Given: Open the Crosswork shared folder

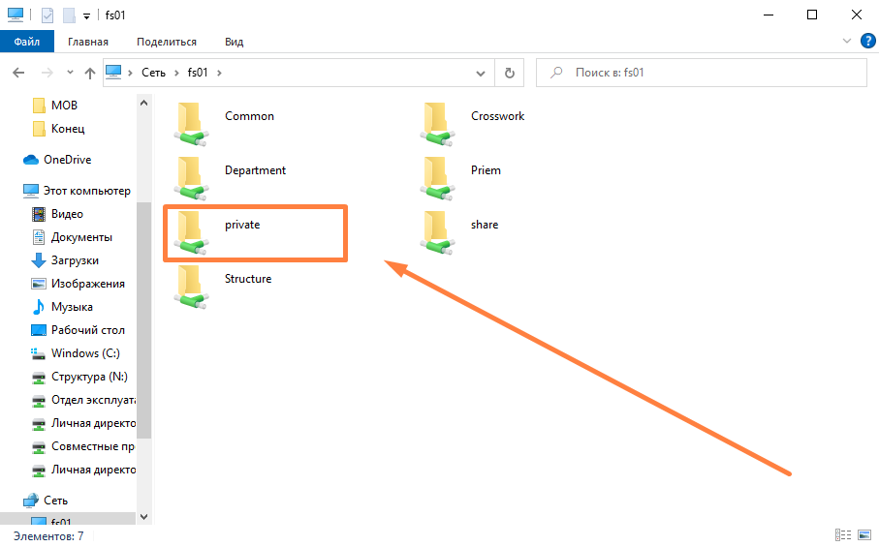Looking at the screenshot, I should (497, 116).
